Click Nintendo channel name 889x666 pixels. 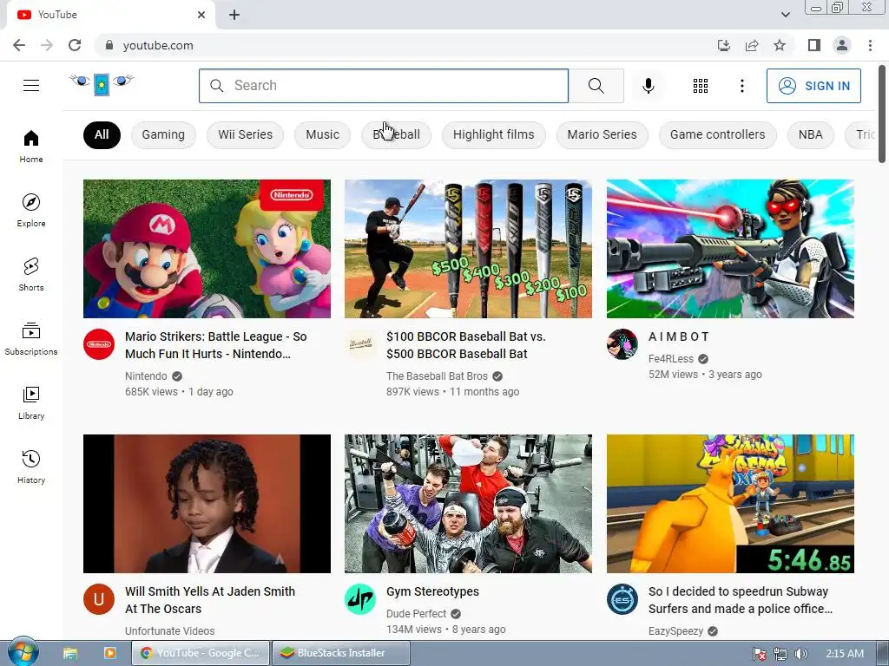[146, 376]
